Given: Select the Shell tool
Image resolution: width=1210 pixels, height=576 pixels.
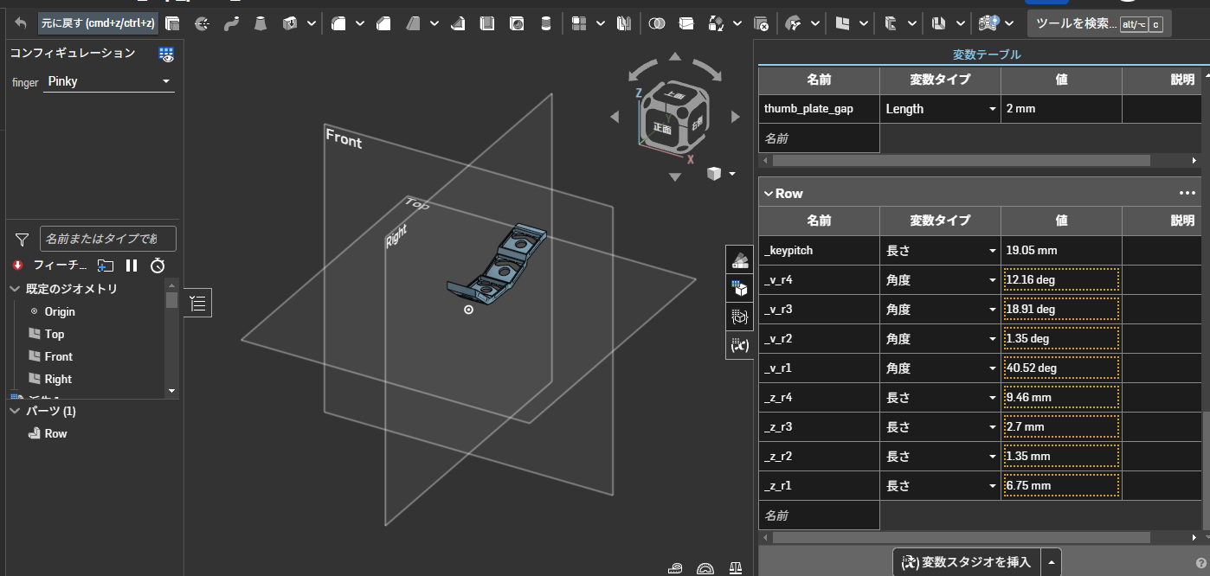Looking at the screenshot, I should 487,23.
